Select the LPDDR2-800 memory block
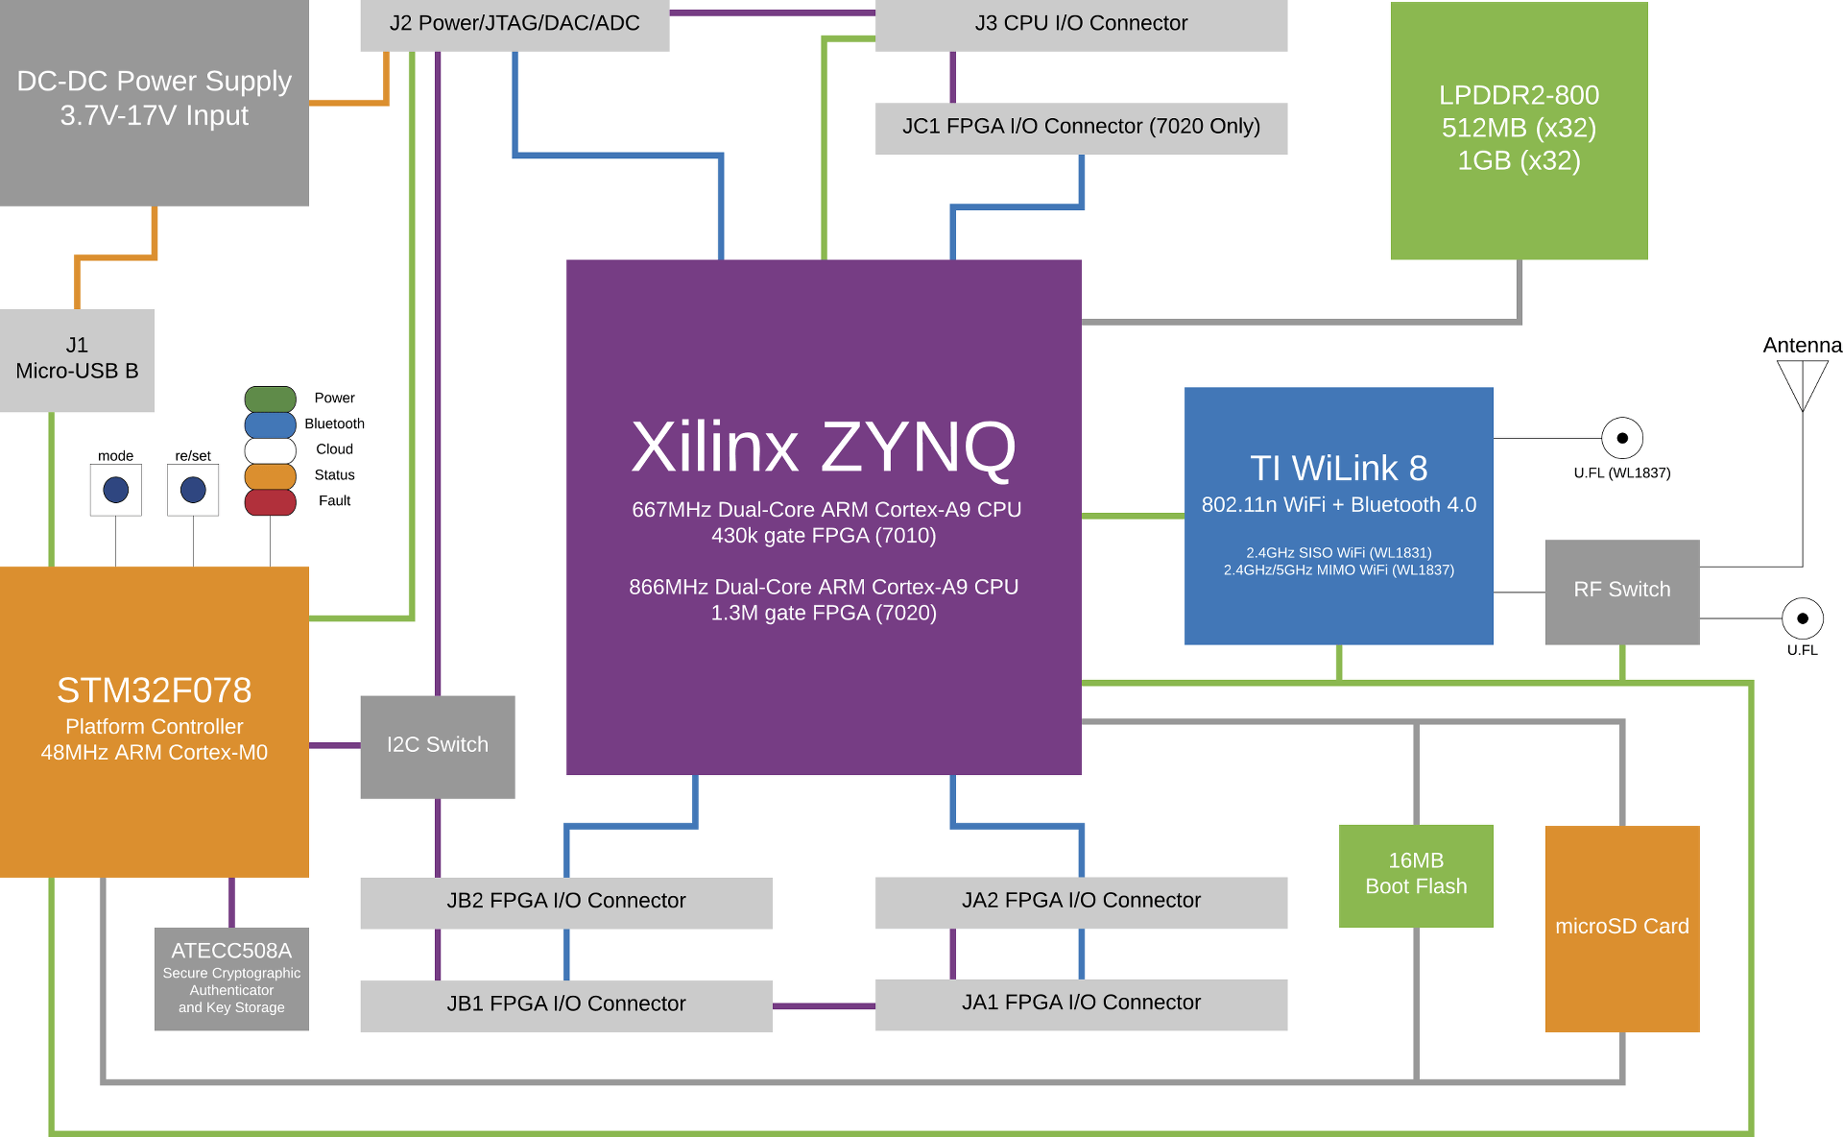Screen dimensions: 1843x1137 click(x=1519, y=130)
